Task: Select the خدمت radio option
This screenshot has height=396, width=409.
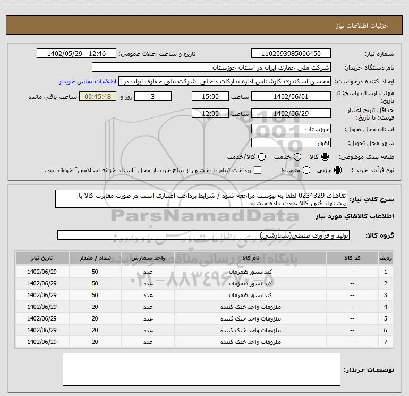Action: tap(297, 157)
